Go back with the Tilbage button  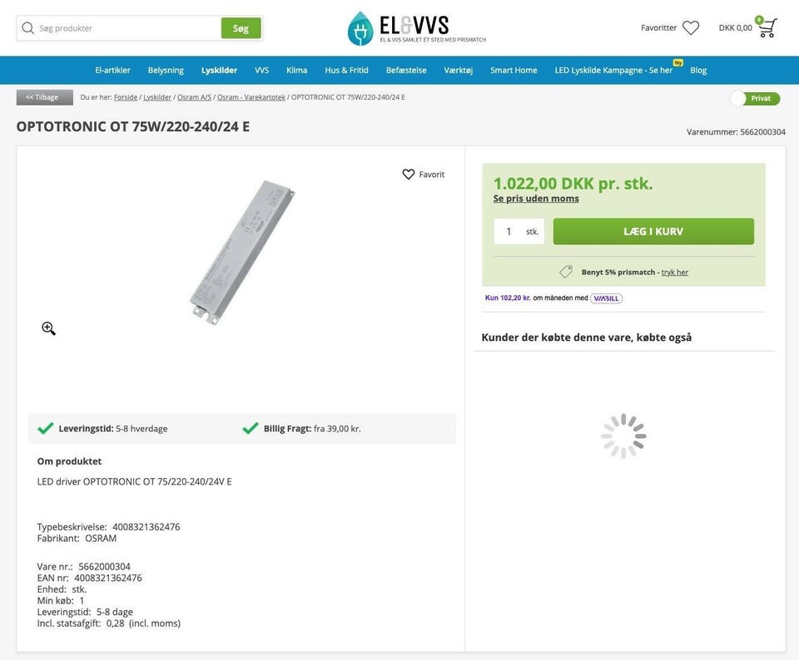(x=44, y=97)
